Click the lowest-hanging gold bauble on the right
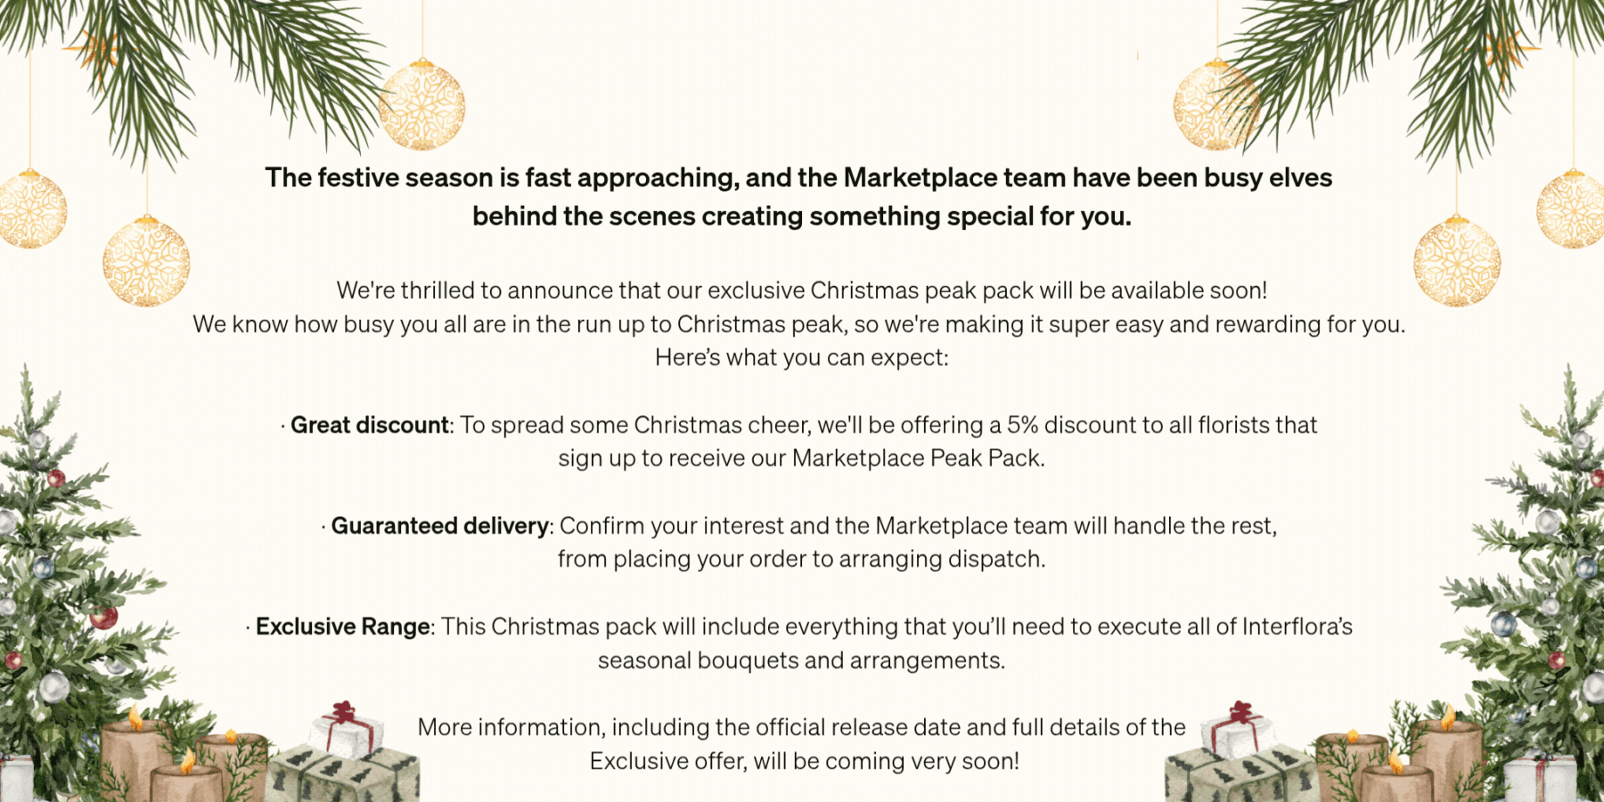The width and height of the screenshot is (1604, 802). (x=1457, y=261)
